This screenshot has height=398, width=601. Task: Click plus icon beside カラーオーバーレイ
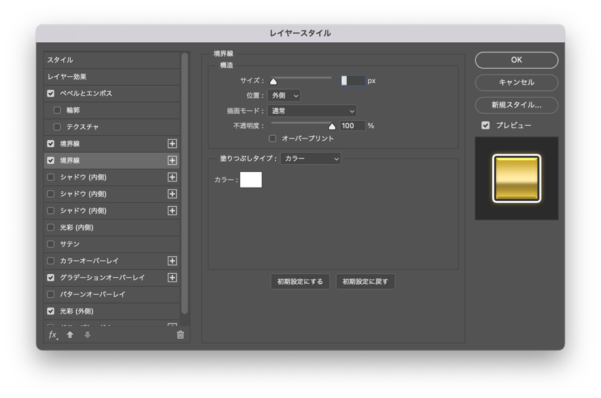(x=171, y=261)
